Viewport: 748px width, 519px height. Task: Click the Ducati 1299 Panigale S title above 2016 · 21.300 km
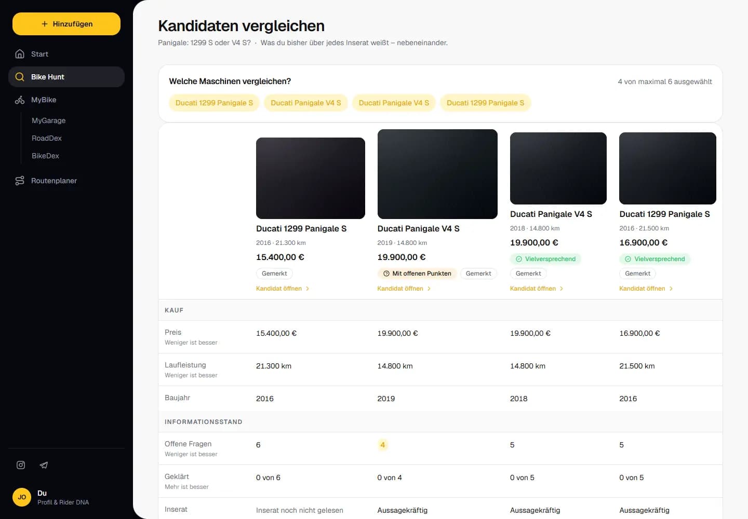pyautogui.click(x=301, y=228)
